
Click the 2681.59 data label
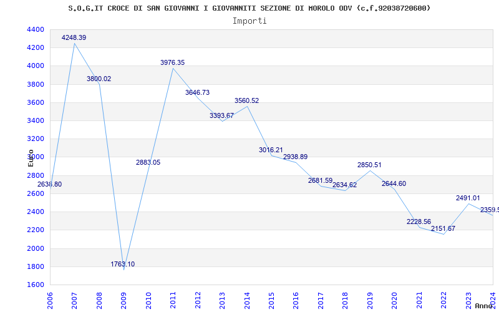(x=321, y=181)
